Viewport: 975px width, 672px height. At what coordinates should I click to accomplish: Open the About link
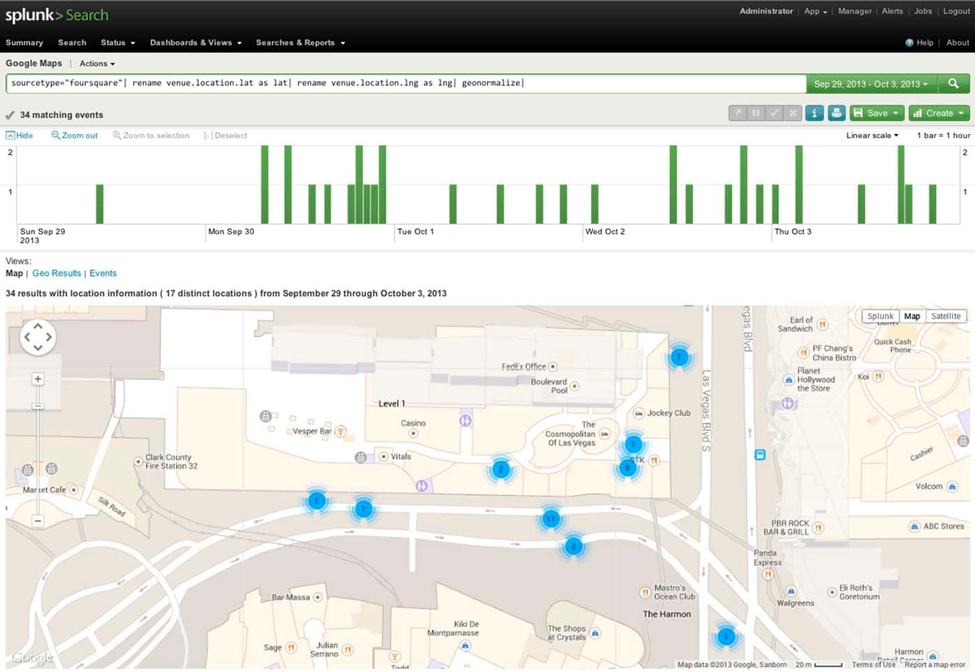coord(958,43)
